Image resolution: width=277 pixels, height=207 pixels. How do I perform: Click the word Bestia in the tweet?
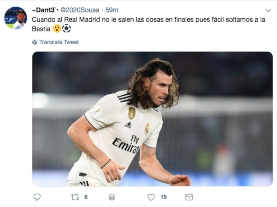[x=41, y=29]
